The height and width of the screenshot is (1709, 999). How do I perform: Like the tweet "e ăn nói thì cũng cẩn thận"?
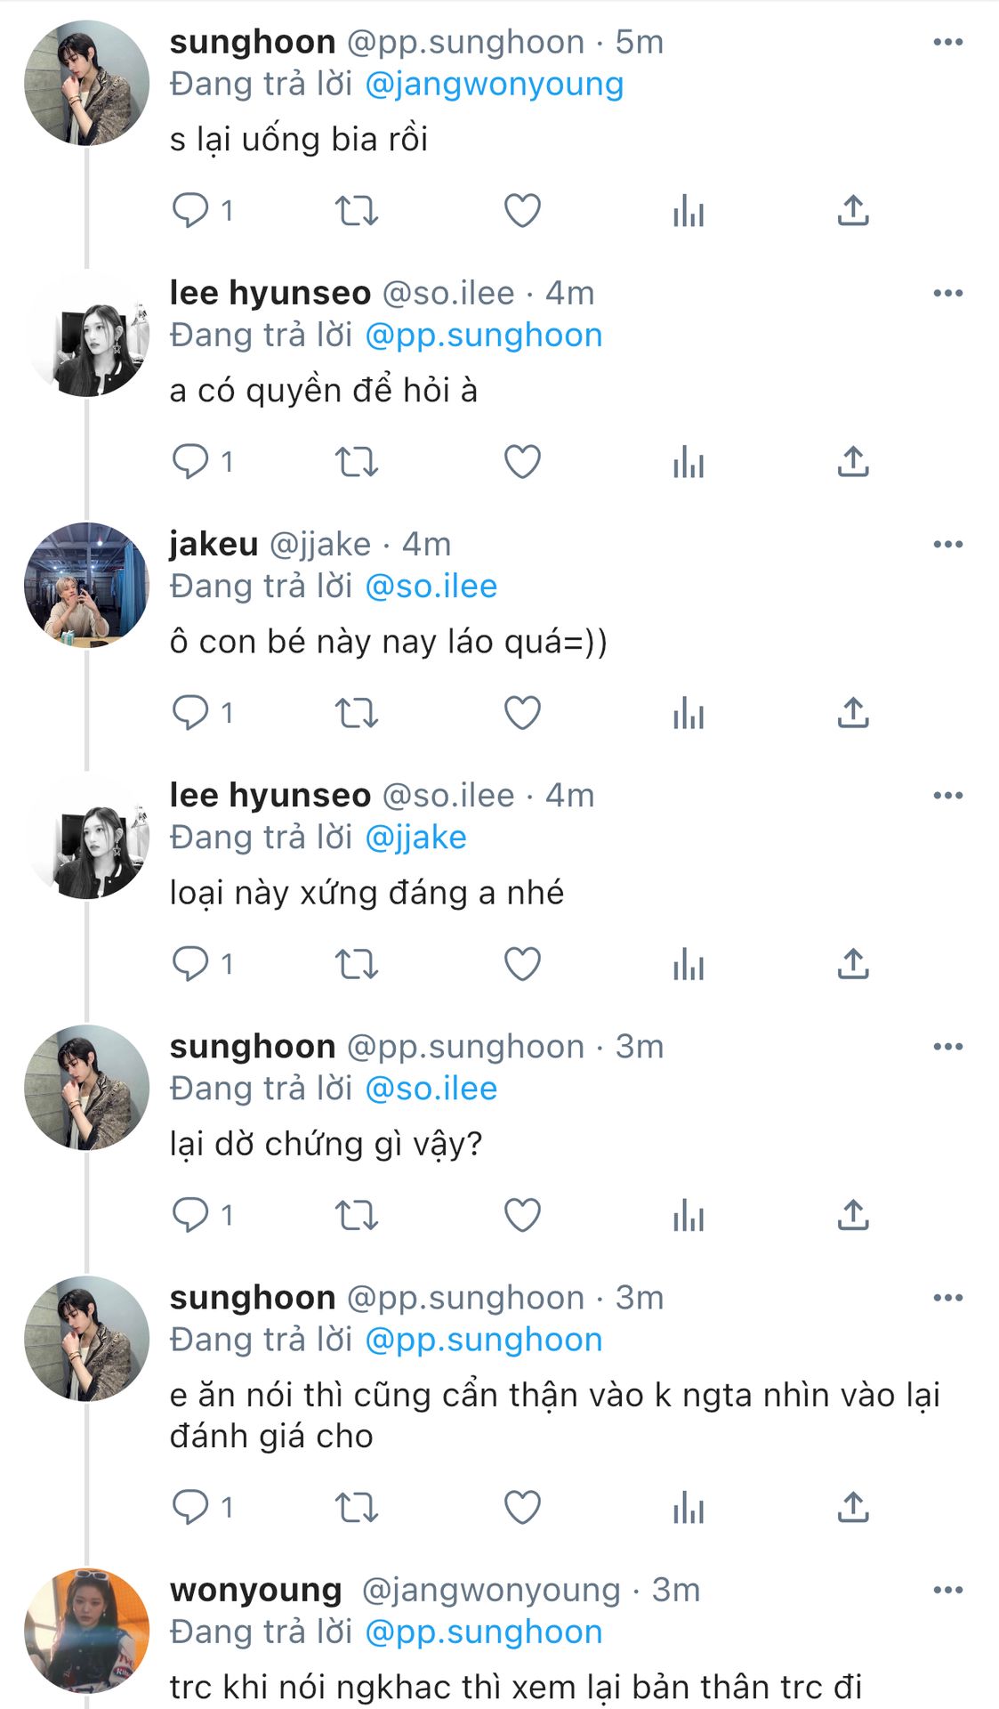click(x=522, y=1508)
